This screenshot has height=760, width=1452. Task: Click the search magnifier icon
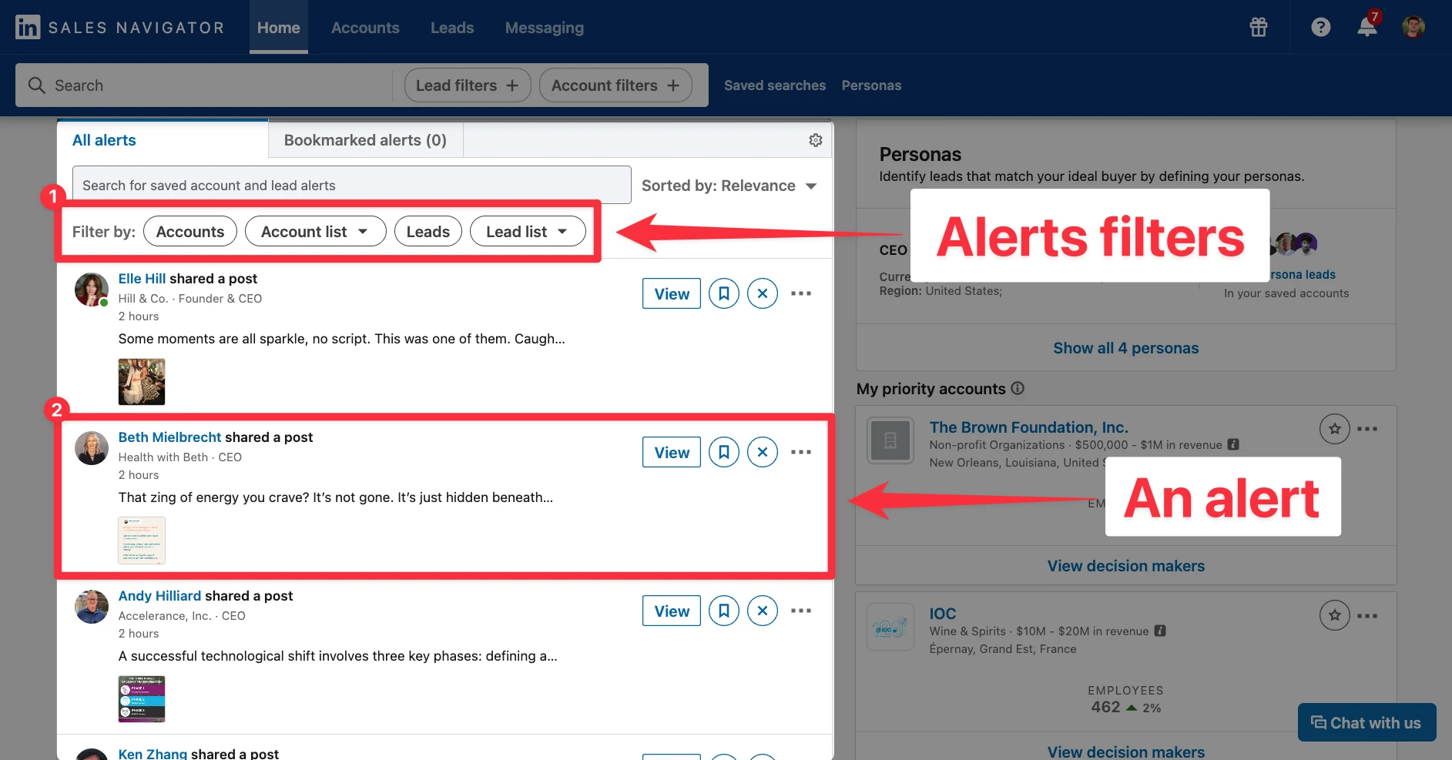click(36, 85)
